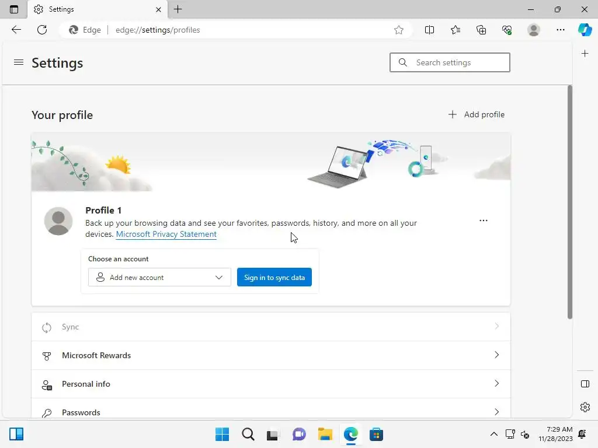Select the Settings tab

coord(98,9)
